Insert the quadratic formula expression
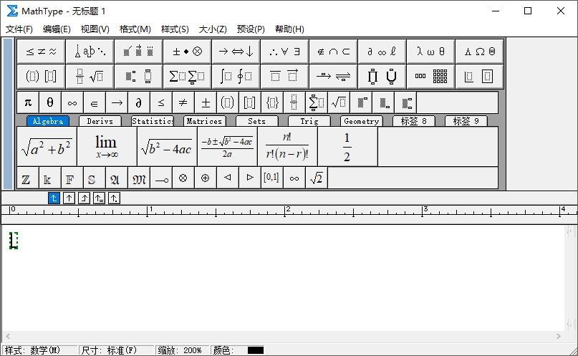The image size is (578, 356). click(x=227, y=147)
